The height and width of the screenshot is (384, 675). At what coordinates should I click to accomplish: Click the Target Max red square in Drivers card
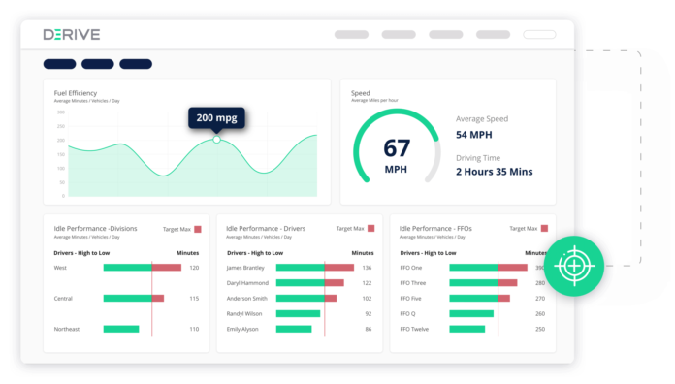371,229
